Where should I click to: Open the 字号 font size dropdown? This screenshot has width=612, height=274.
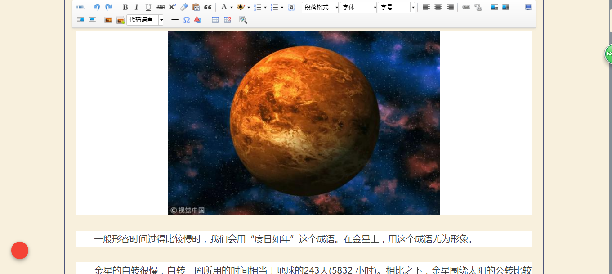click(396, 8)
